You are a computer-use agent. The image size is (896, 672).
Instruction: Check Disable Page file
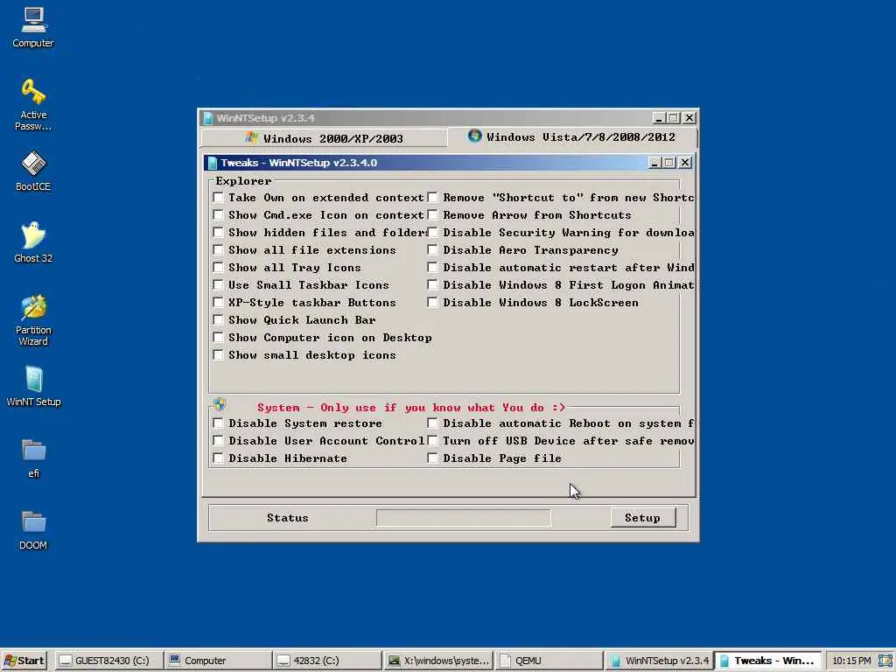pos(432,458)
